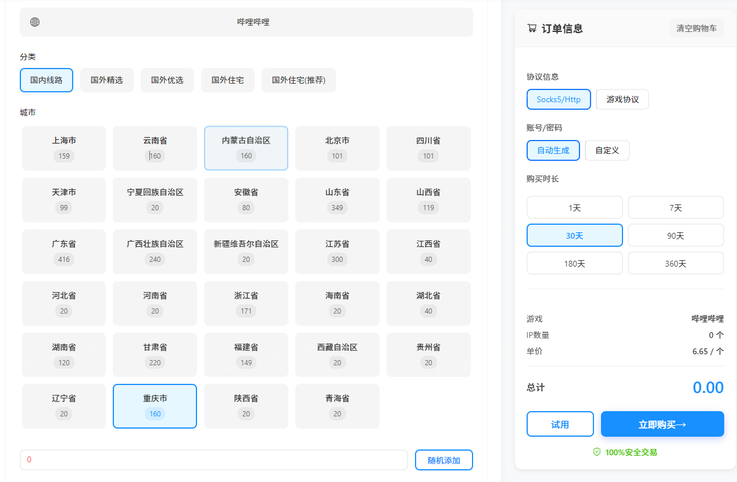Switch protocol to 游戏协议
Image resolution: width=737 pixels, height=482 pixels.
coord(622,99)
